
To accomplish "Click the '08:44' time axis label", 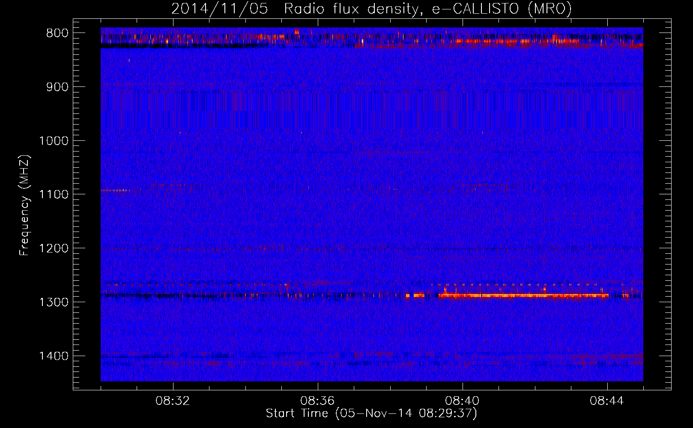I will pyautogui.click(x=607, y=401).
